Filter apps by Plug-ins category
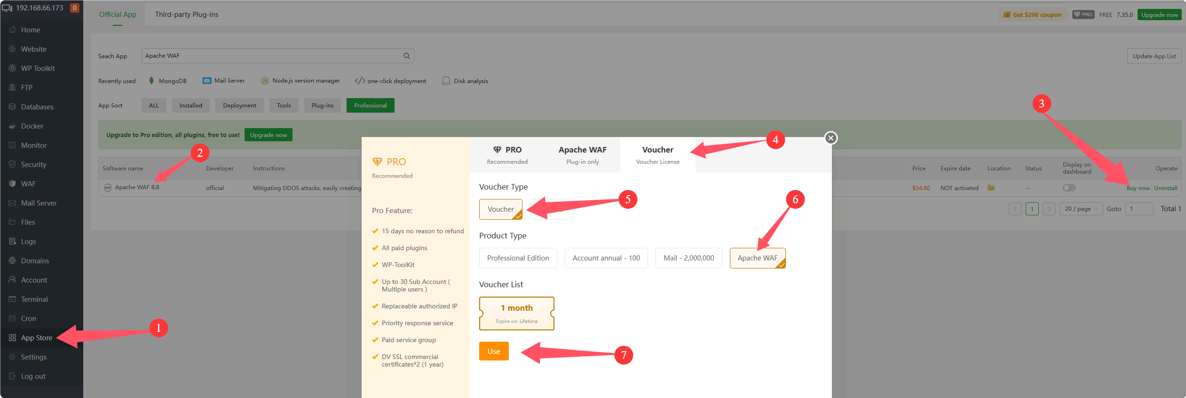 tap(323, 106)
